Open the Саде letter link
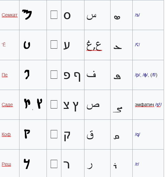The image size is (165, 177). tap(7, 105)
